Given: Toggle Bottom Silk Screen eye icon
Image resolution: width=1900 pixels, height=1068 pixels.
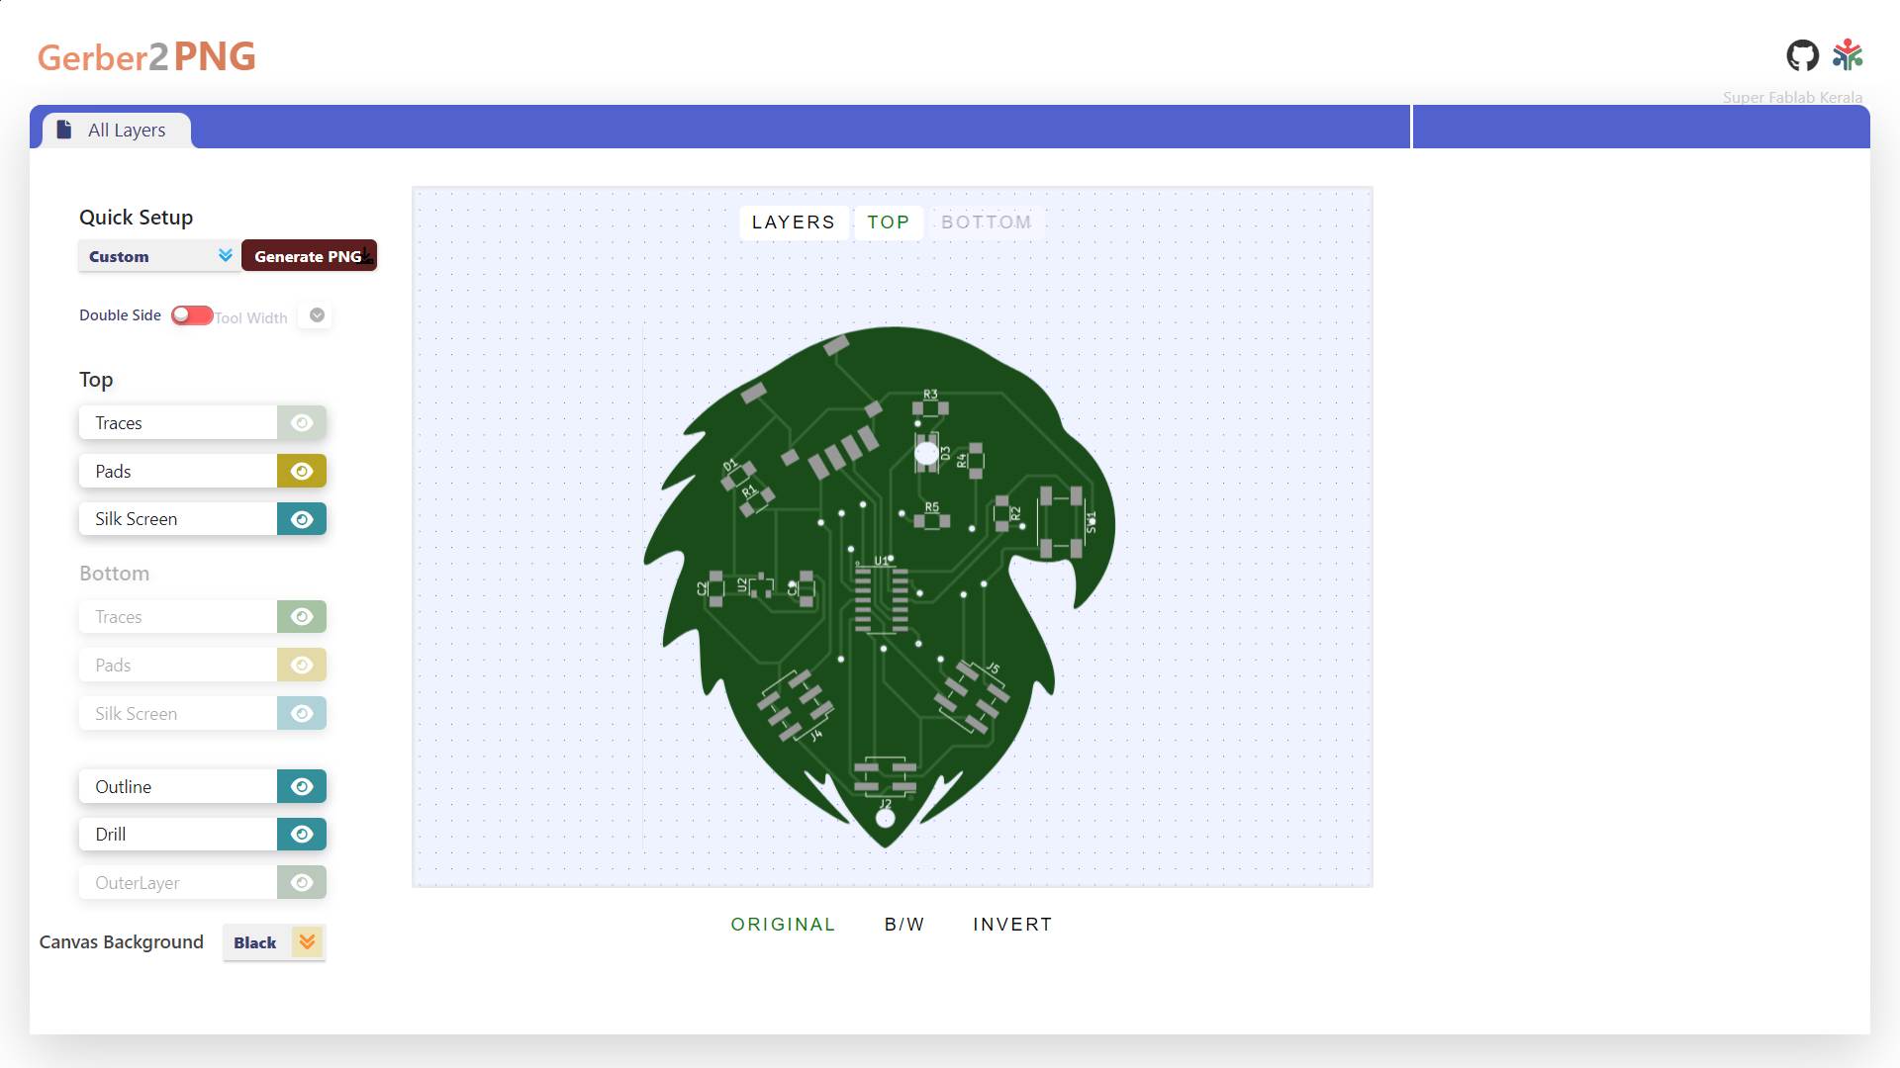Looking at the screenshot, I should 302,714.
